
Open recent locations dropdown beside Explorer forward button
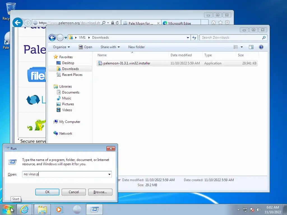tap(66, 38)
